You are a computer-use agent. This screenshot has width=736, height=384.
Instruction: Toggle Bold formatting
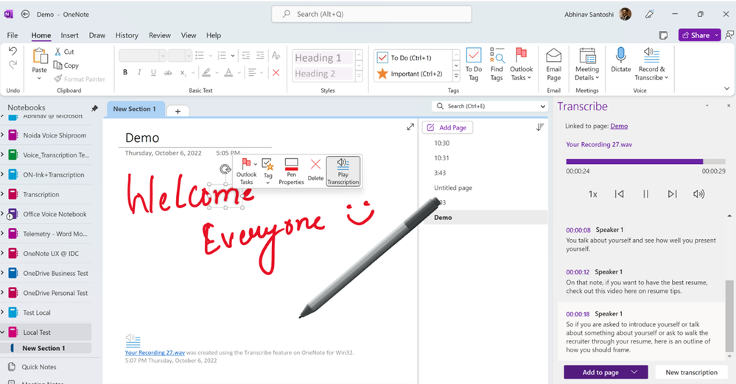[x=125, y=72]
